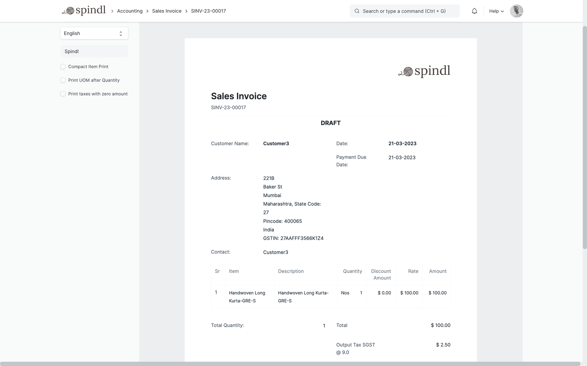The width and height of the screenshot is (587, 366).
Task: Open the English language dropdown
Action: point(94,33)
